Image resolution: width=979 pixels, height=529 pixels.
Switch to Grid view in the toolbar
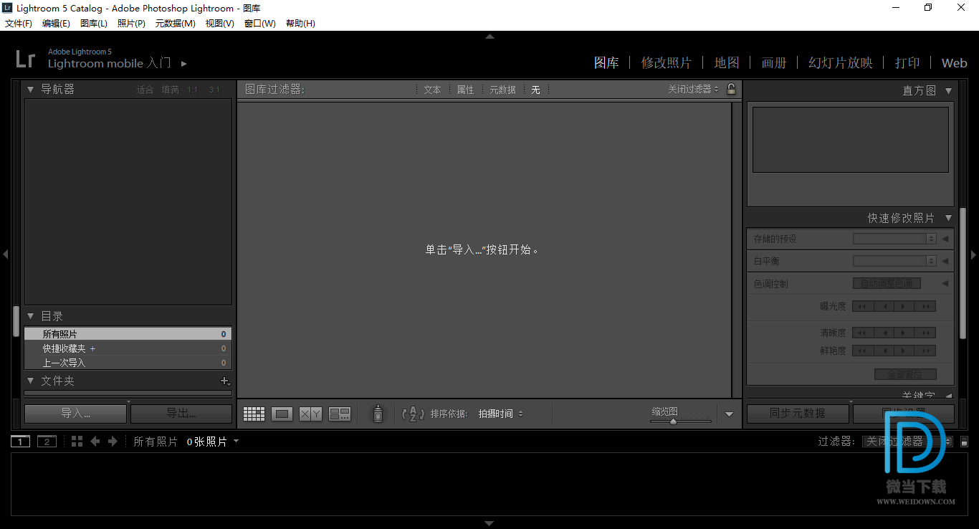pyautogui.click(x=254, y=414)
